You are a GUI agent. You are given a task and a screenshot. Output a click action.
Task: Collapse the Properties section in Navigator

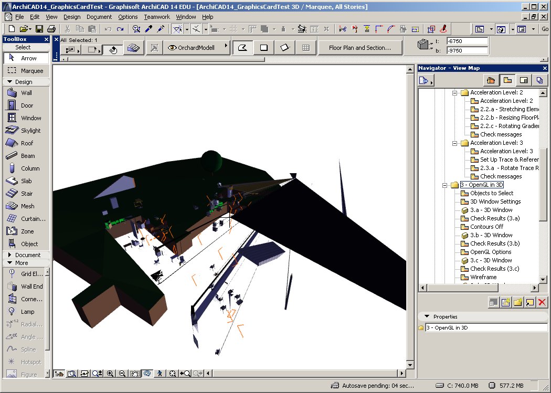427,316
